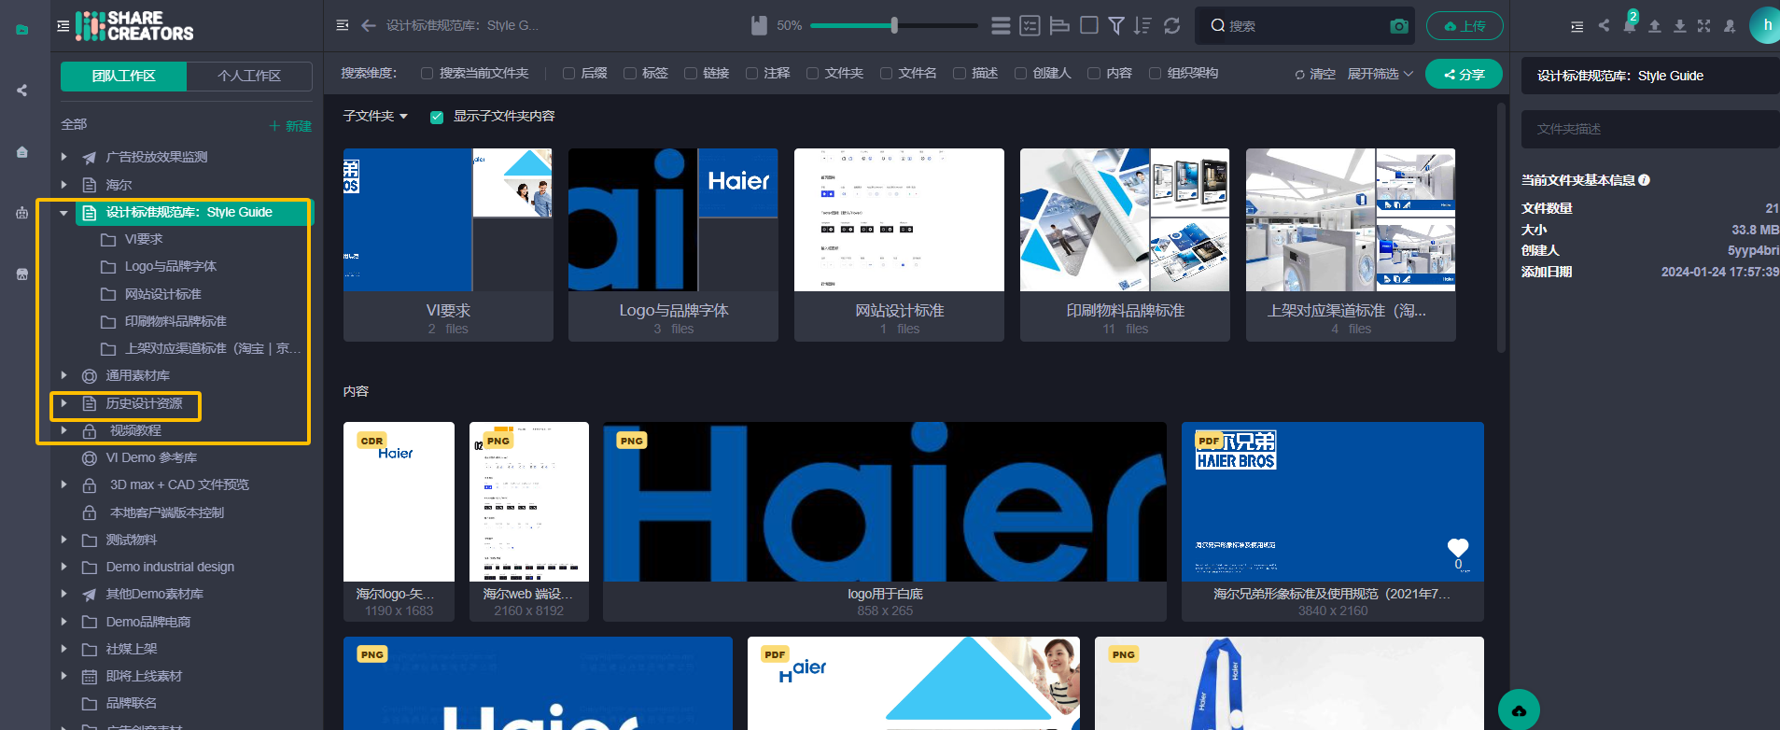Expand the 广告投放效果监测 tree node
Screen dimensions: 1780x730
tap(63, 157)
